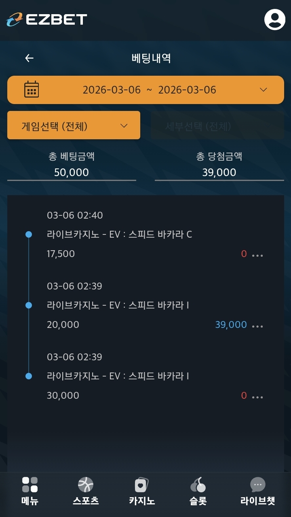Screen dimensions: 291x517
Task: Open the 카지노 cards icon
Action: click(x=142, y=485)
